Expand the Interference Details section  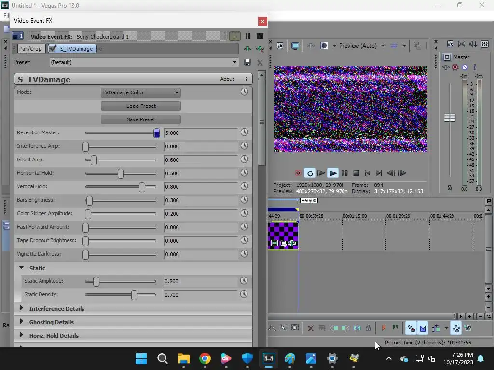[x=21, y=308]
